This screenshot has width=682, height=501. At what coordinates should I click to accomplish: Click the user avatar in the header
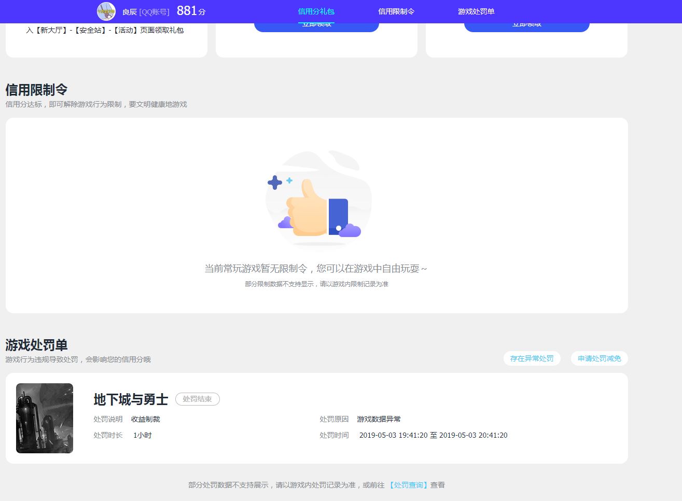point(106,11)
